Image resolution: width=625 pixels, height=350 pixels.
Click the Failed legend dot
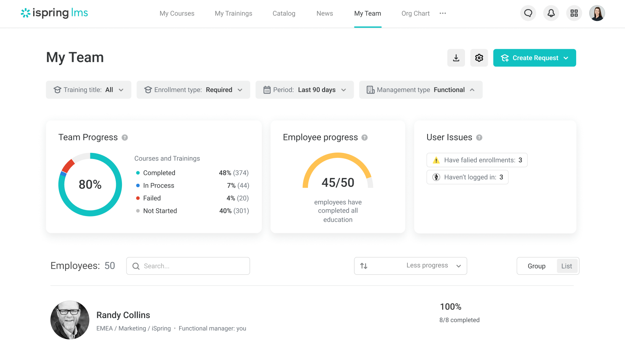138,198
